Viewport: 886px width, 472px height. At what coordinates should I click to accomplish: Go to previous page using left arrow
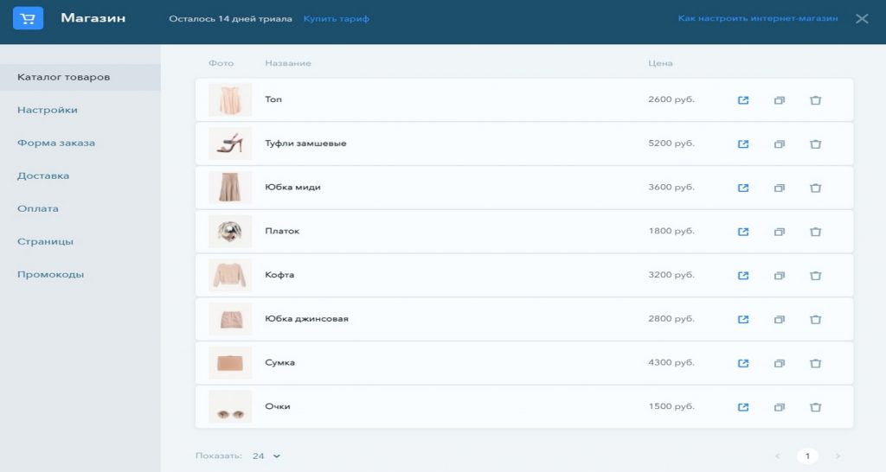coord(777,456)
